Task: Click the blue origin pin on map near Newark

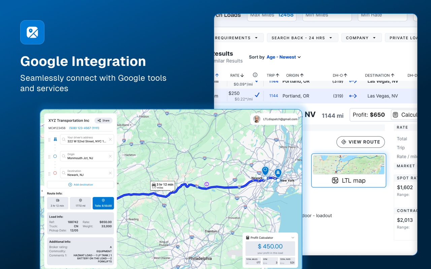Action: click(265, 171)
